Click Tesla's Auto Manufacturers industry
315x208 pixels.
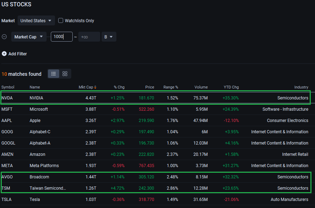pos(290,200)
